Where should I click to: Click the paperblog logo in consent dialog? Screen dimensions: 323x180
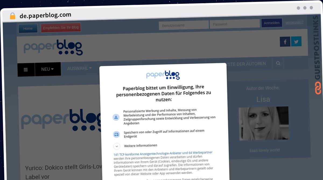[x=163, y=75]
